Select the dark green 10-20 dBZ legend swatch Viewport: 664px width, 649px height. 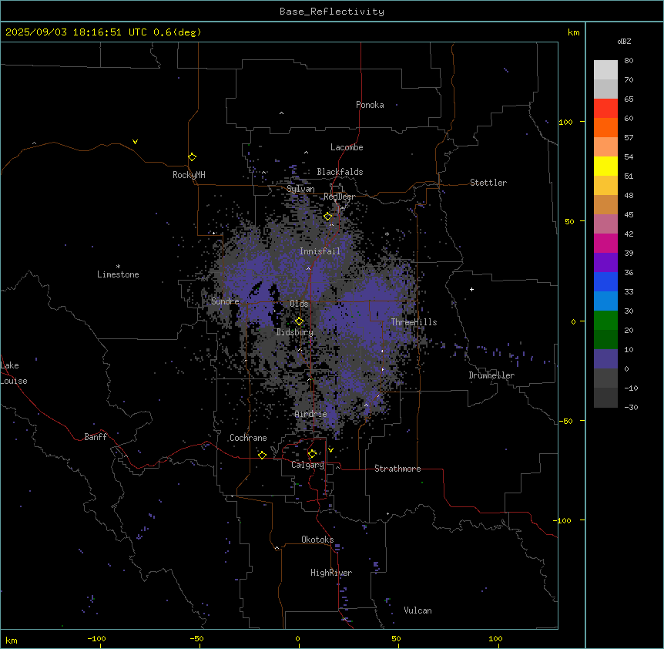point(605,340)
